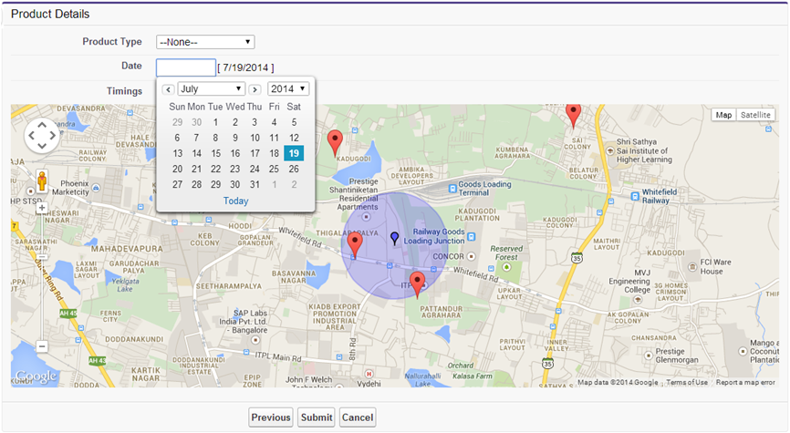Click the Phoenix Marketcity place icon
Screen dimensions: 790x433
pos(96,188)
